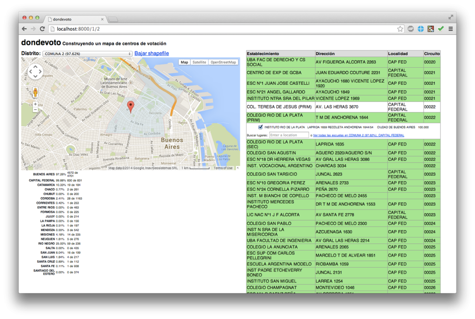Zoom out the map with minus
Viewport: 475px width, 319px height.
(x=35, y=109)
